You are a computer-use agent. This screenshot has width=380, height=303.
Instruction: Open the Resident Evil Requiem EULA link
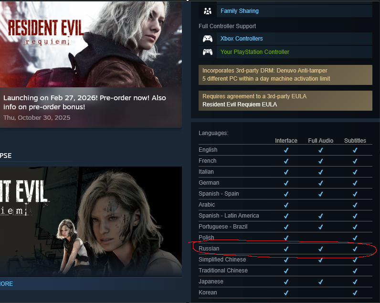pos(240,104)
